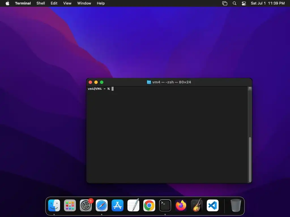
Task: Close the Terminal window with red button
Action: coord(90,82)
